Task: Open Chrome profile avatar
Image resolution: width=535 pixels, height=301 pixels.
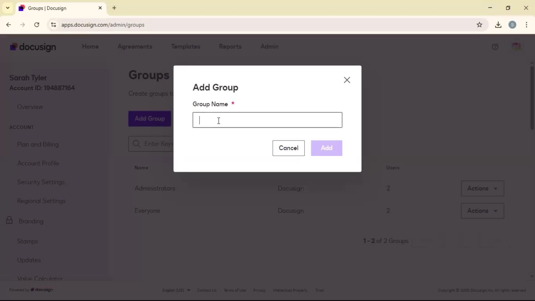Action: (x=512, y=25)
